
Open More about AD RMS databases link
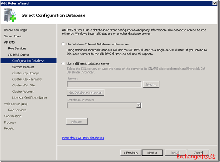click(83, 138)
